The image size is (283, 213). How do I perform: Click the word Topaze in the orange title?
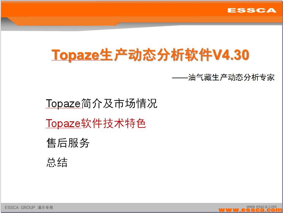click(x=76, y=55)
